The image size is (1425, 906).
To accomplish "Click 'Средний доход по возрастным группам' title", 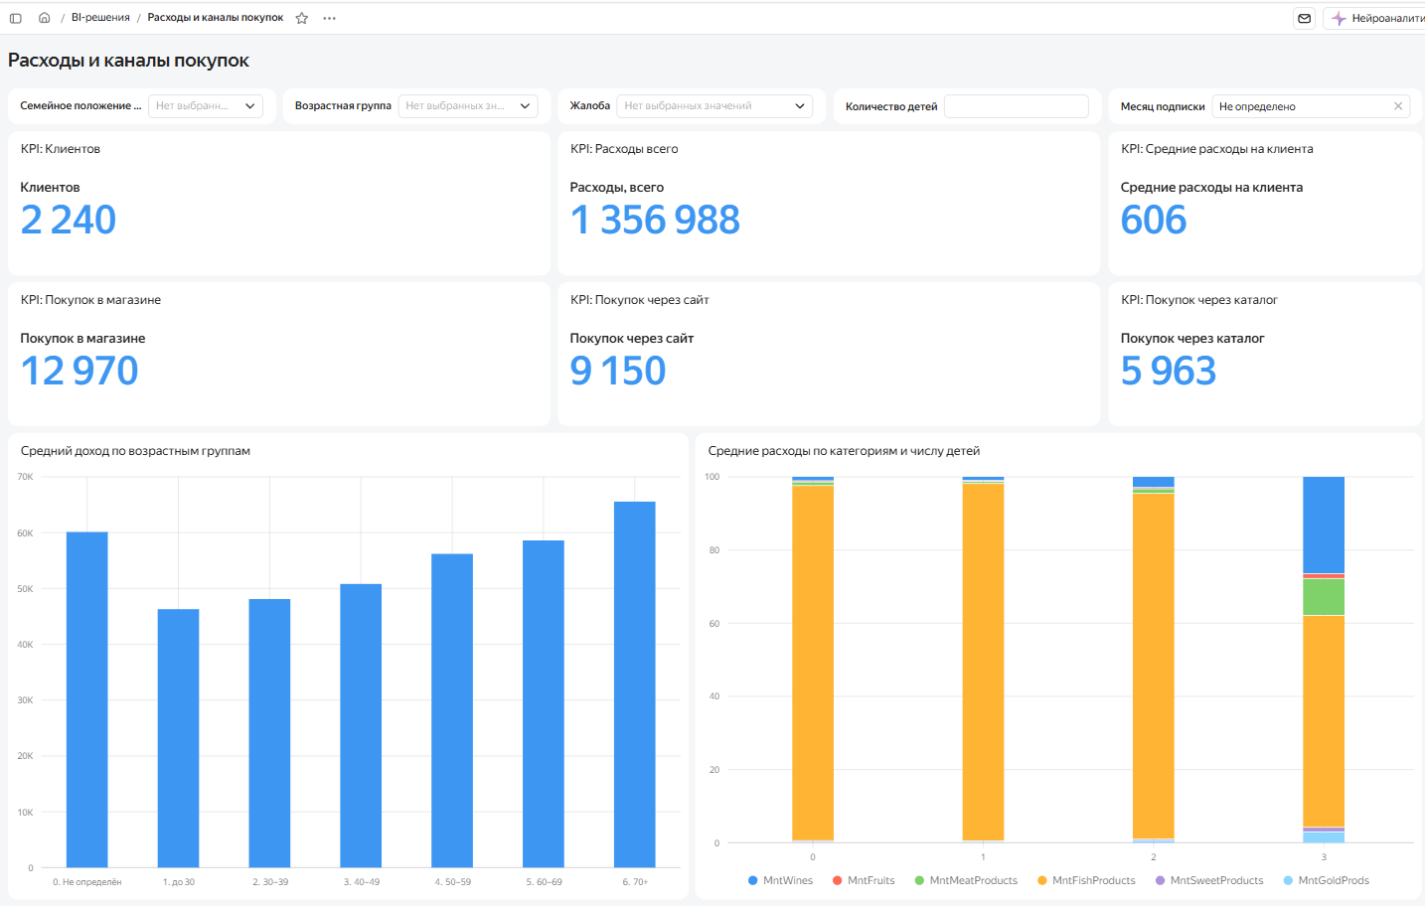I will [x=135, y=451].
